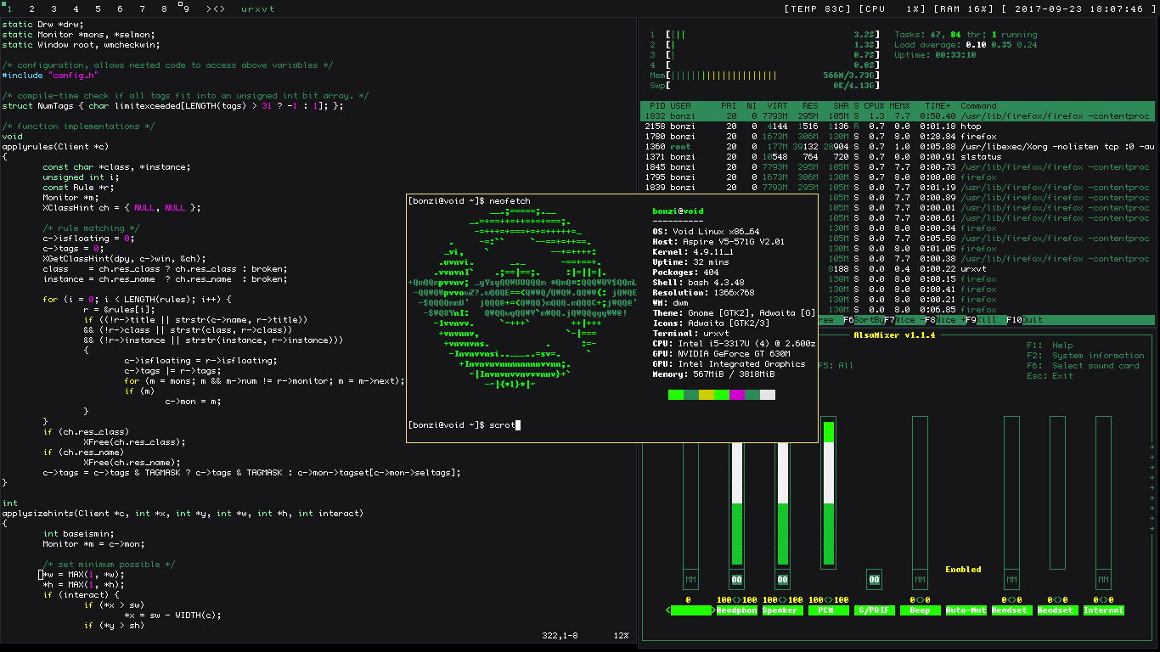Sort htop by the MEM% column header
Screen dimensions: 1160x652
pos(900,106)
